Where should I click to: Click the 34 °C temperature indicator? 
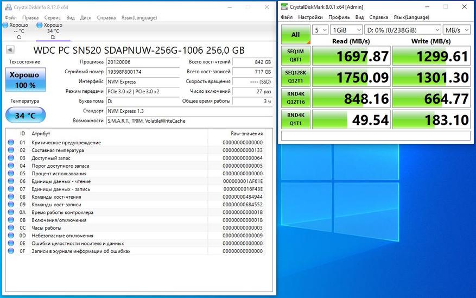tap(25, 115)
